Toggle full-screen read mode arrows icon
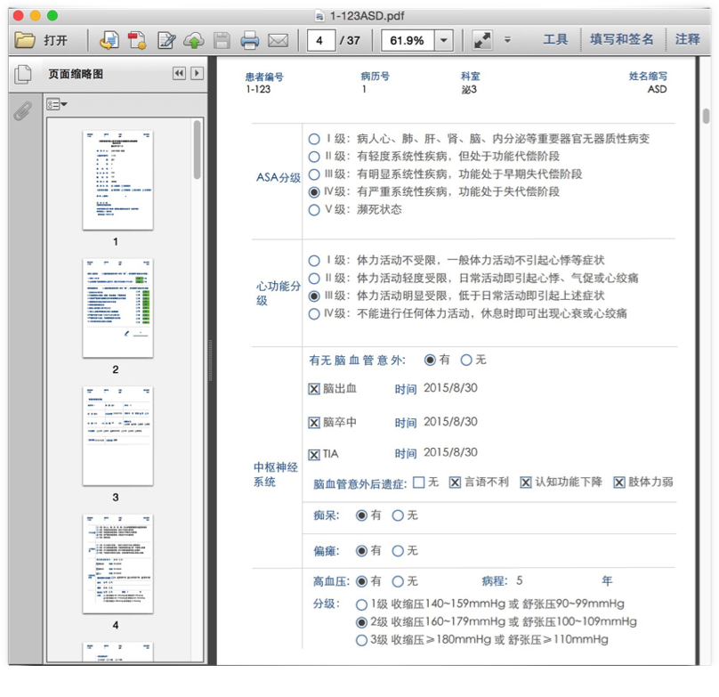719x697 pixels. coord(481,40)
